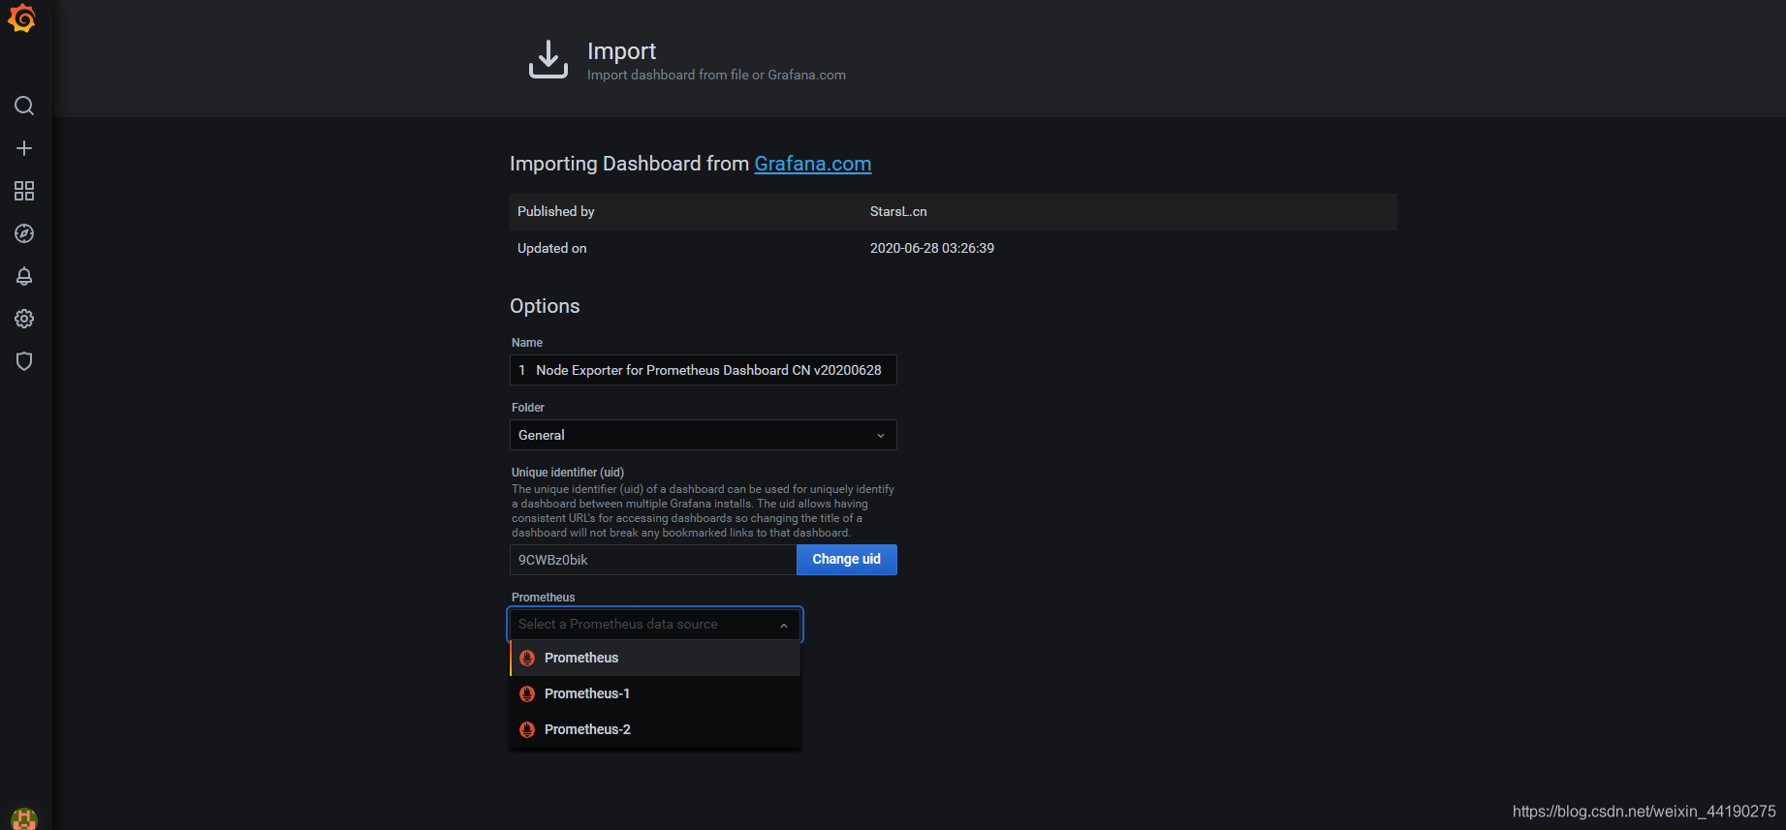Click the '2020-06-28 03:26:39' updated date
The width and height of the screenshot is (1786, 830).
click(932, 248)
